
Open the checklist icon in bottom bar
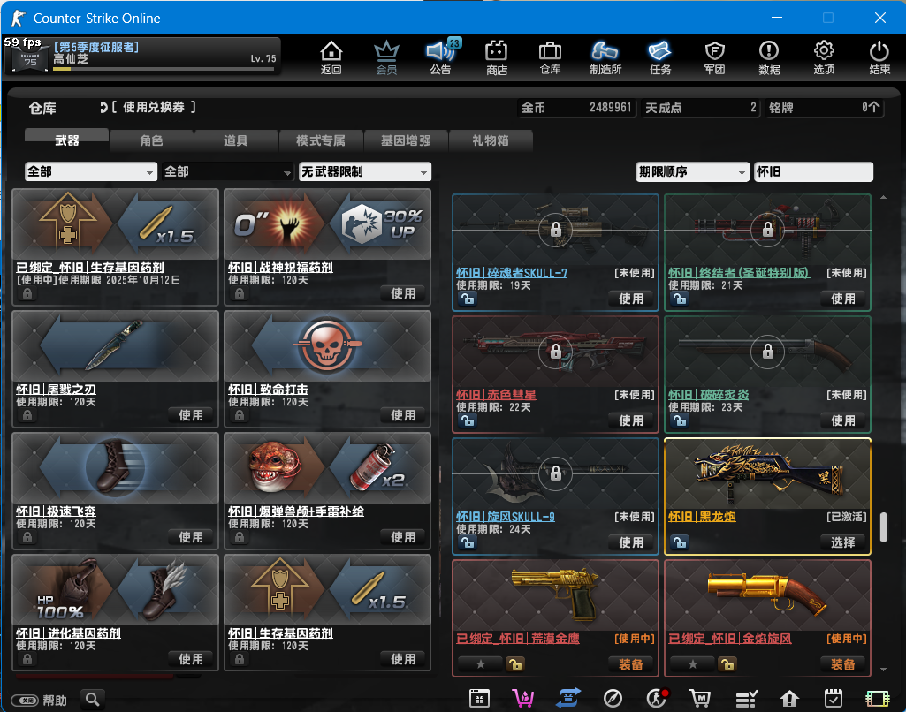click(x=746, y=699)
